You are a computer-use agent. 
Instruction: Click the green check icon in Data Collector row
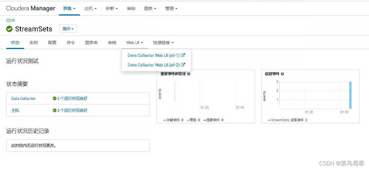[x=55, y=98]
